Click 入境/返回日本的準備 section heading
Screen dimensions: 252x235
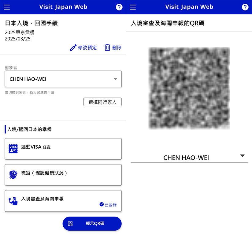(29, 129)
